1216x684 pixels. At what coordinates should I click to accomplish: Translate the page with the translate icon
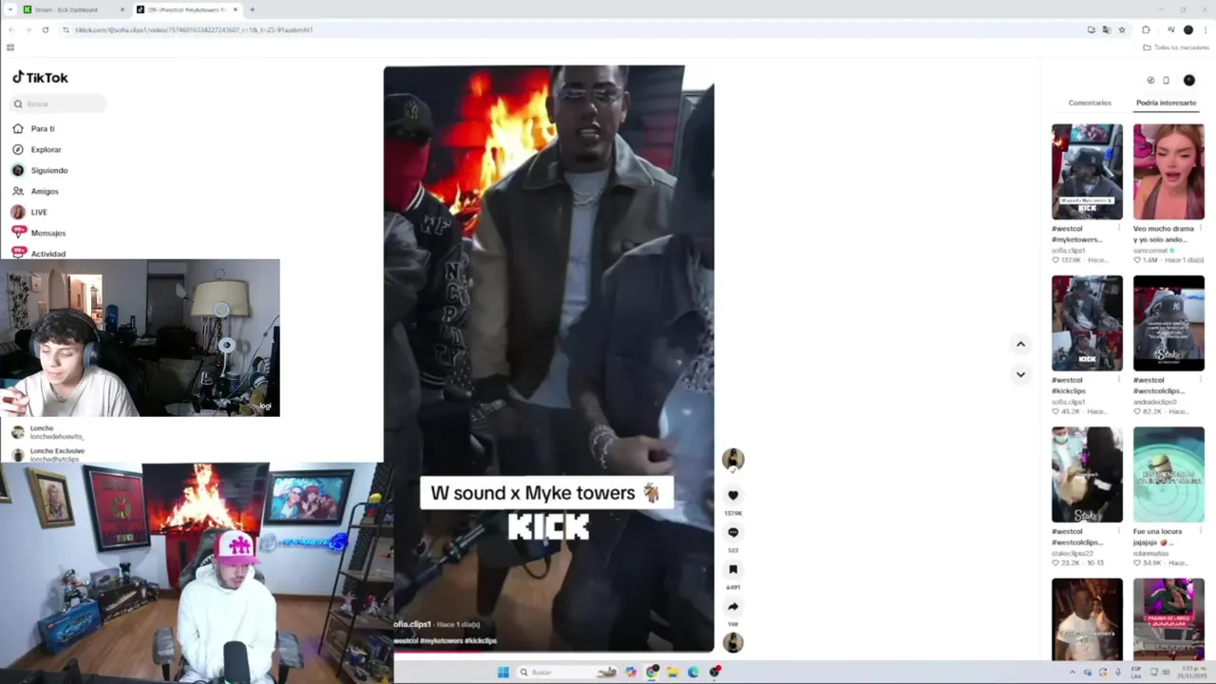tap(1107, 29)
